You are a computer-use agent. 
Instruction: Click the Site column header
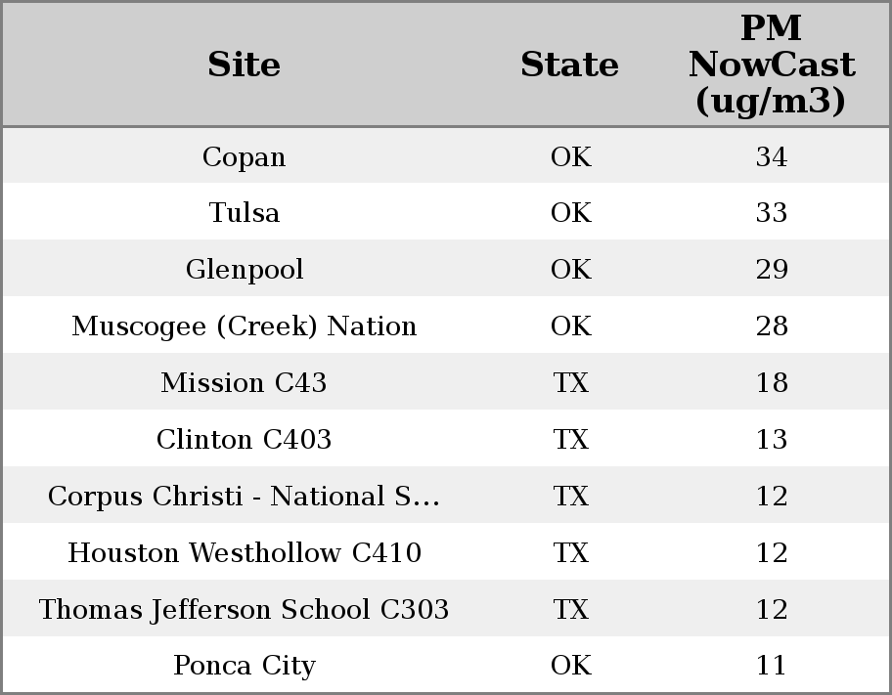click(244, 65)
